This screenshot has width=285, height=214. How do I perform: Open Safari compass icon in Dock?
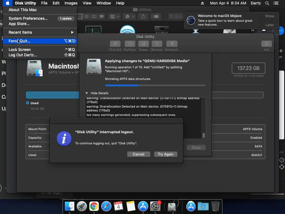click(x=106, y=206)
